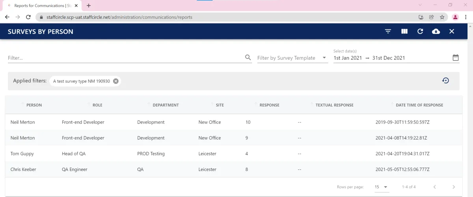This screenshot has height=197, width=473.
Task: Remove the 'A test survey type NM 190930' filter chip
Action: click(115, 81)
